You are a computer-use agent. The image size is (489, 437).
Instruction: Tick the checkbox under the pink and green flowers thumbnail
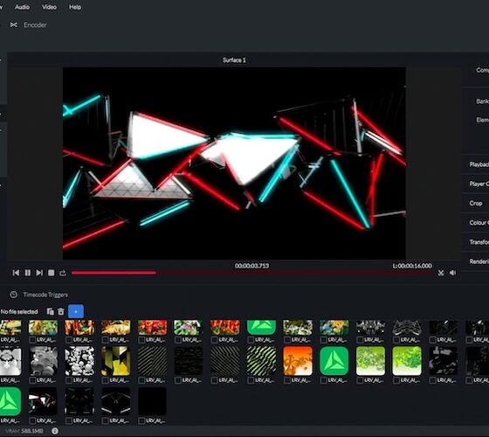pos(178,340)
